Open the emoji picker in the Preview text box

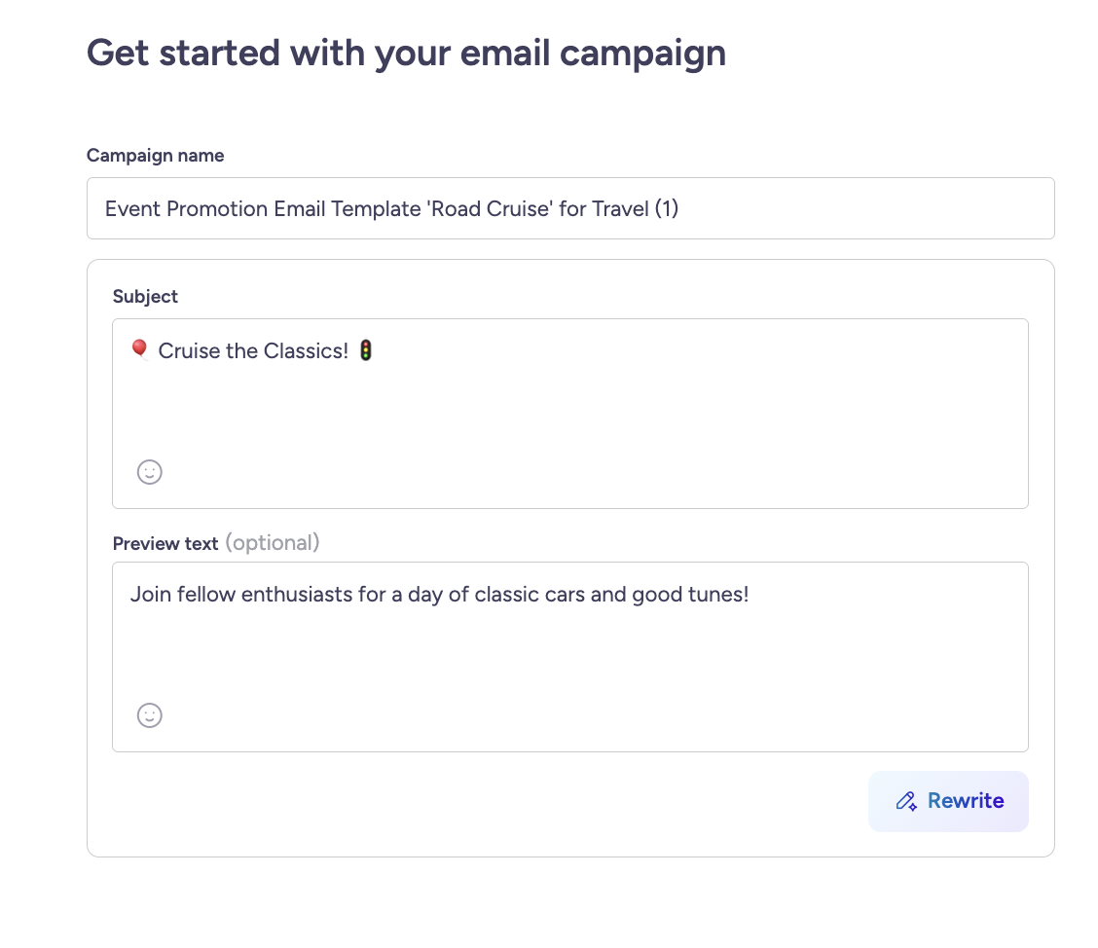point(149,715)
